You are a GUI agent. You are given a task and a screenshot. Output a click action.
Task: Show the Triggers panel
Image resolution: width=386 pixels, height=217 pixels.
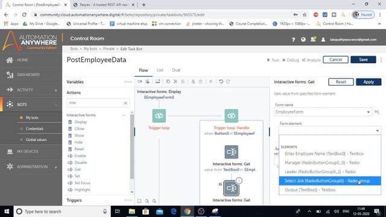tap(128, 200)
